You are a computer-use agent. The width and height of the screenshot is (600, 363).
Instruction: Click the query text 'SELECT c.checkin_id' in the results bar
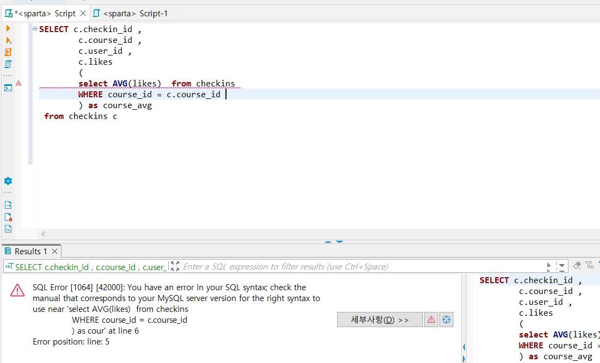tap(52, 267)
